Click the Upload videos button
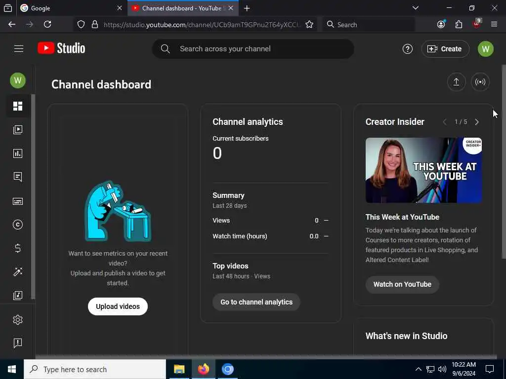Screen dimensions: 506x379 click(x=118, y=306)
